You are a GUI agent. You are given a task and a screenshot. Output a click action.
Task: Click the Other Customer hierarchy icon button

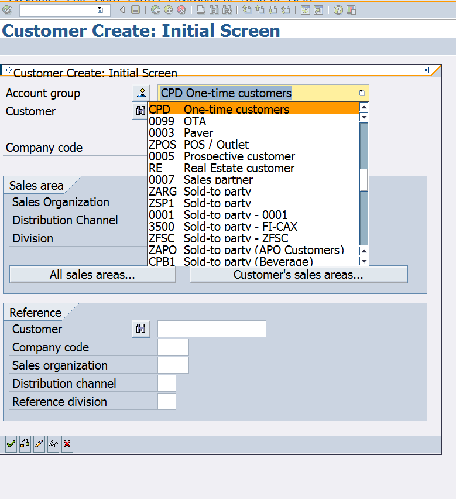tap(25, 444)
